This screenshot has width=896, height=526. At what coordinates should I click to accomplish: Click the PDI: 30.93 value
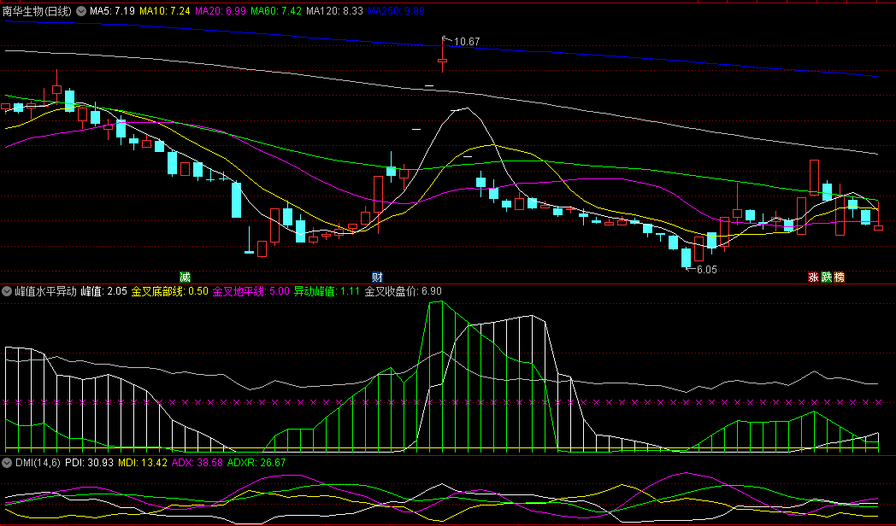point(89,463)
